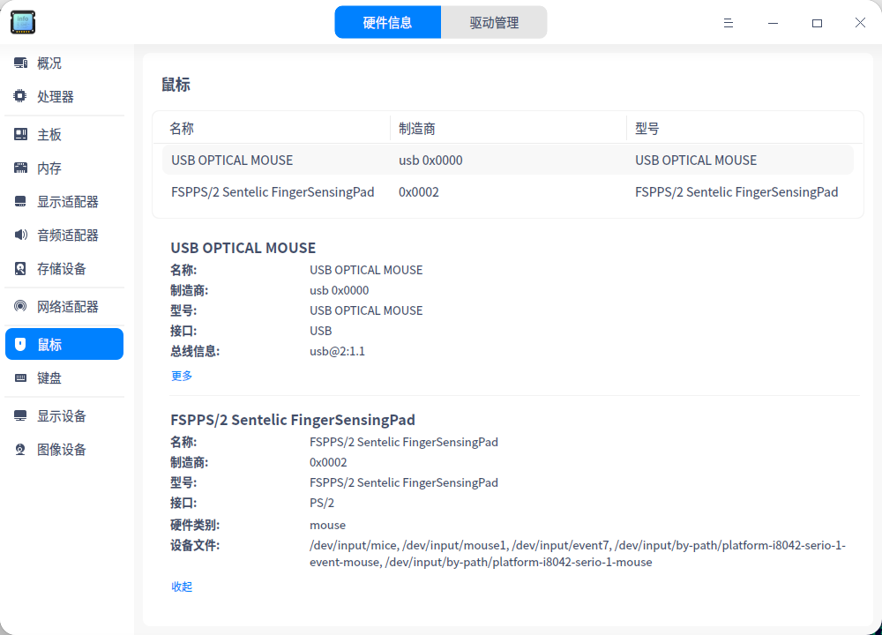Expand USB OPTICAL MOUSE details via 更多
Image resolution: width=882 pixels, height=635 pixels.
click(x=181, y=375)
